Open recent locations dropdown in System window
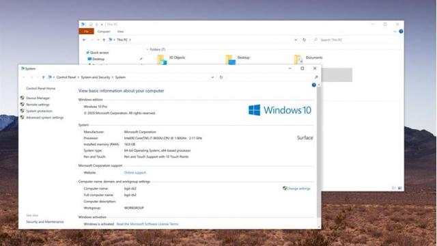437x246 pixels. [38, 77]
